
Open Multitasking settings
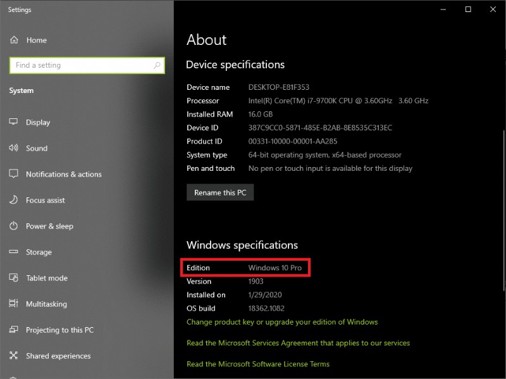coord(46,304)
